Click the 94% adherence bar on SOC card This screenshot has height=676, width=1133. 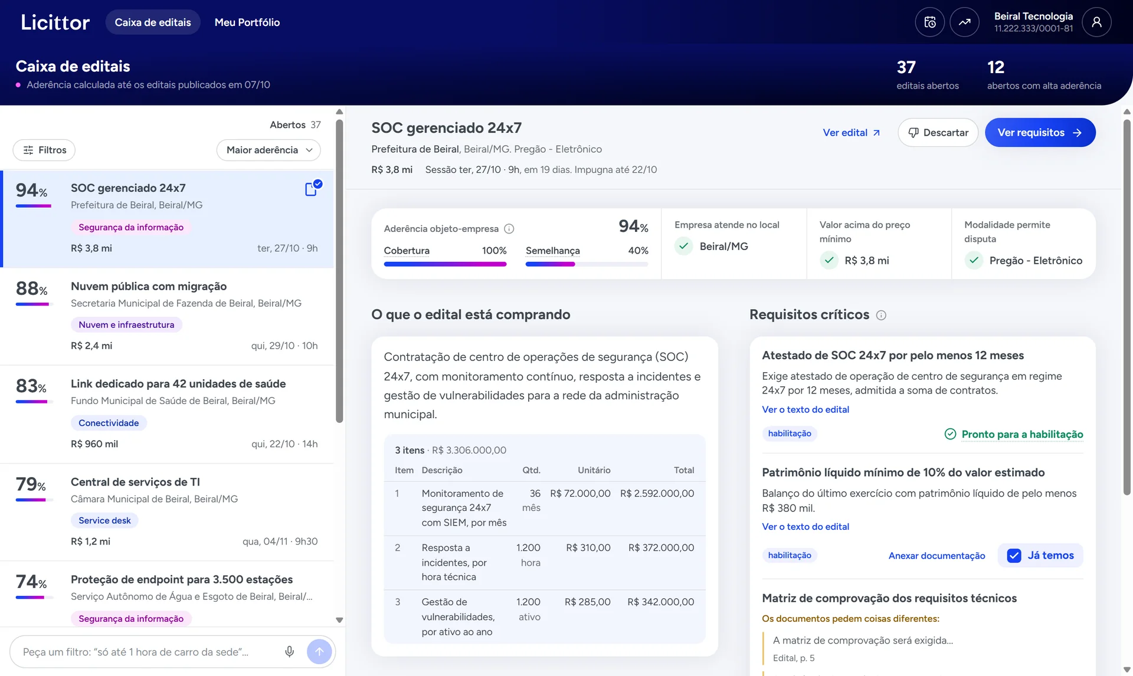point(33,206)
